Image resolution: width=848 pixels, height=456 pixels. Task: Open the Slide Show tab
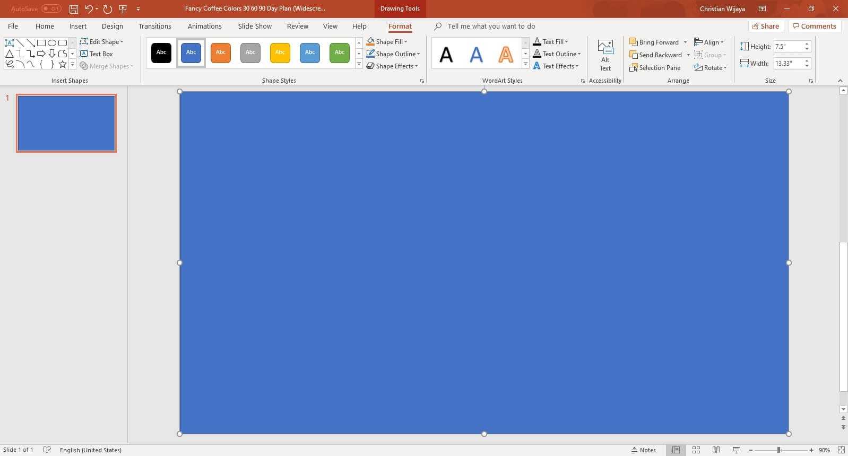click(255, 26)
